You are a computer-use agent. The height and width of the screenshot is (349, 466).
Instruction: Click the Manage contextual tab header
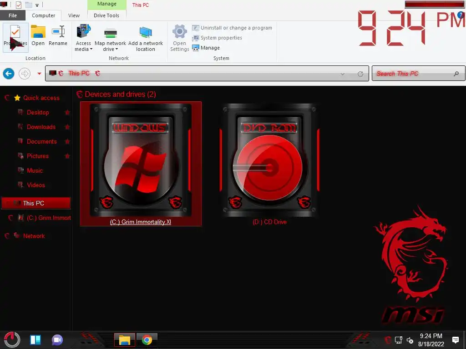click(x=106, y=4)
